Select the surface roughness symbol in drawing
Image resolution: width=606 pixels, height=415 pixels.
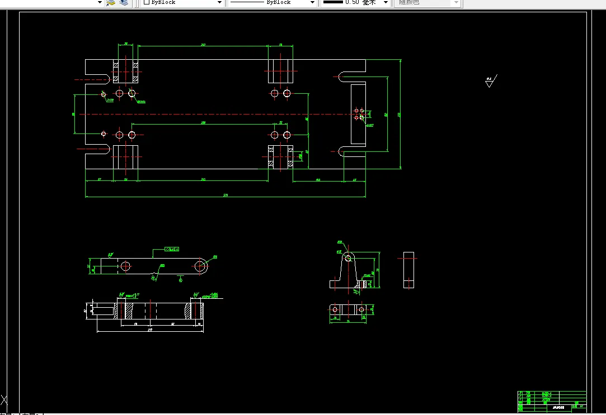tap(491, 81)
